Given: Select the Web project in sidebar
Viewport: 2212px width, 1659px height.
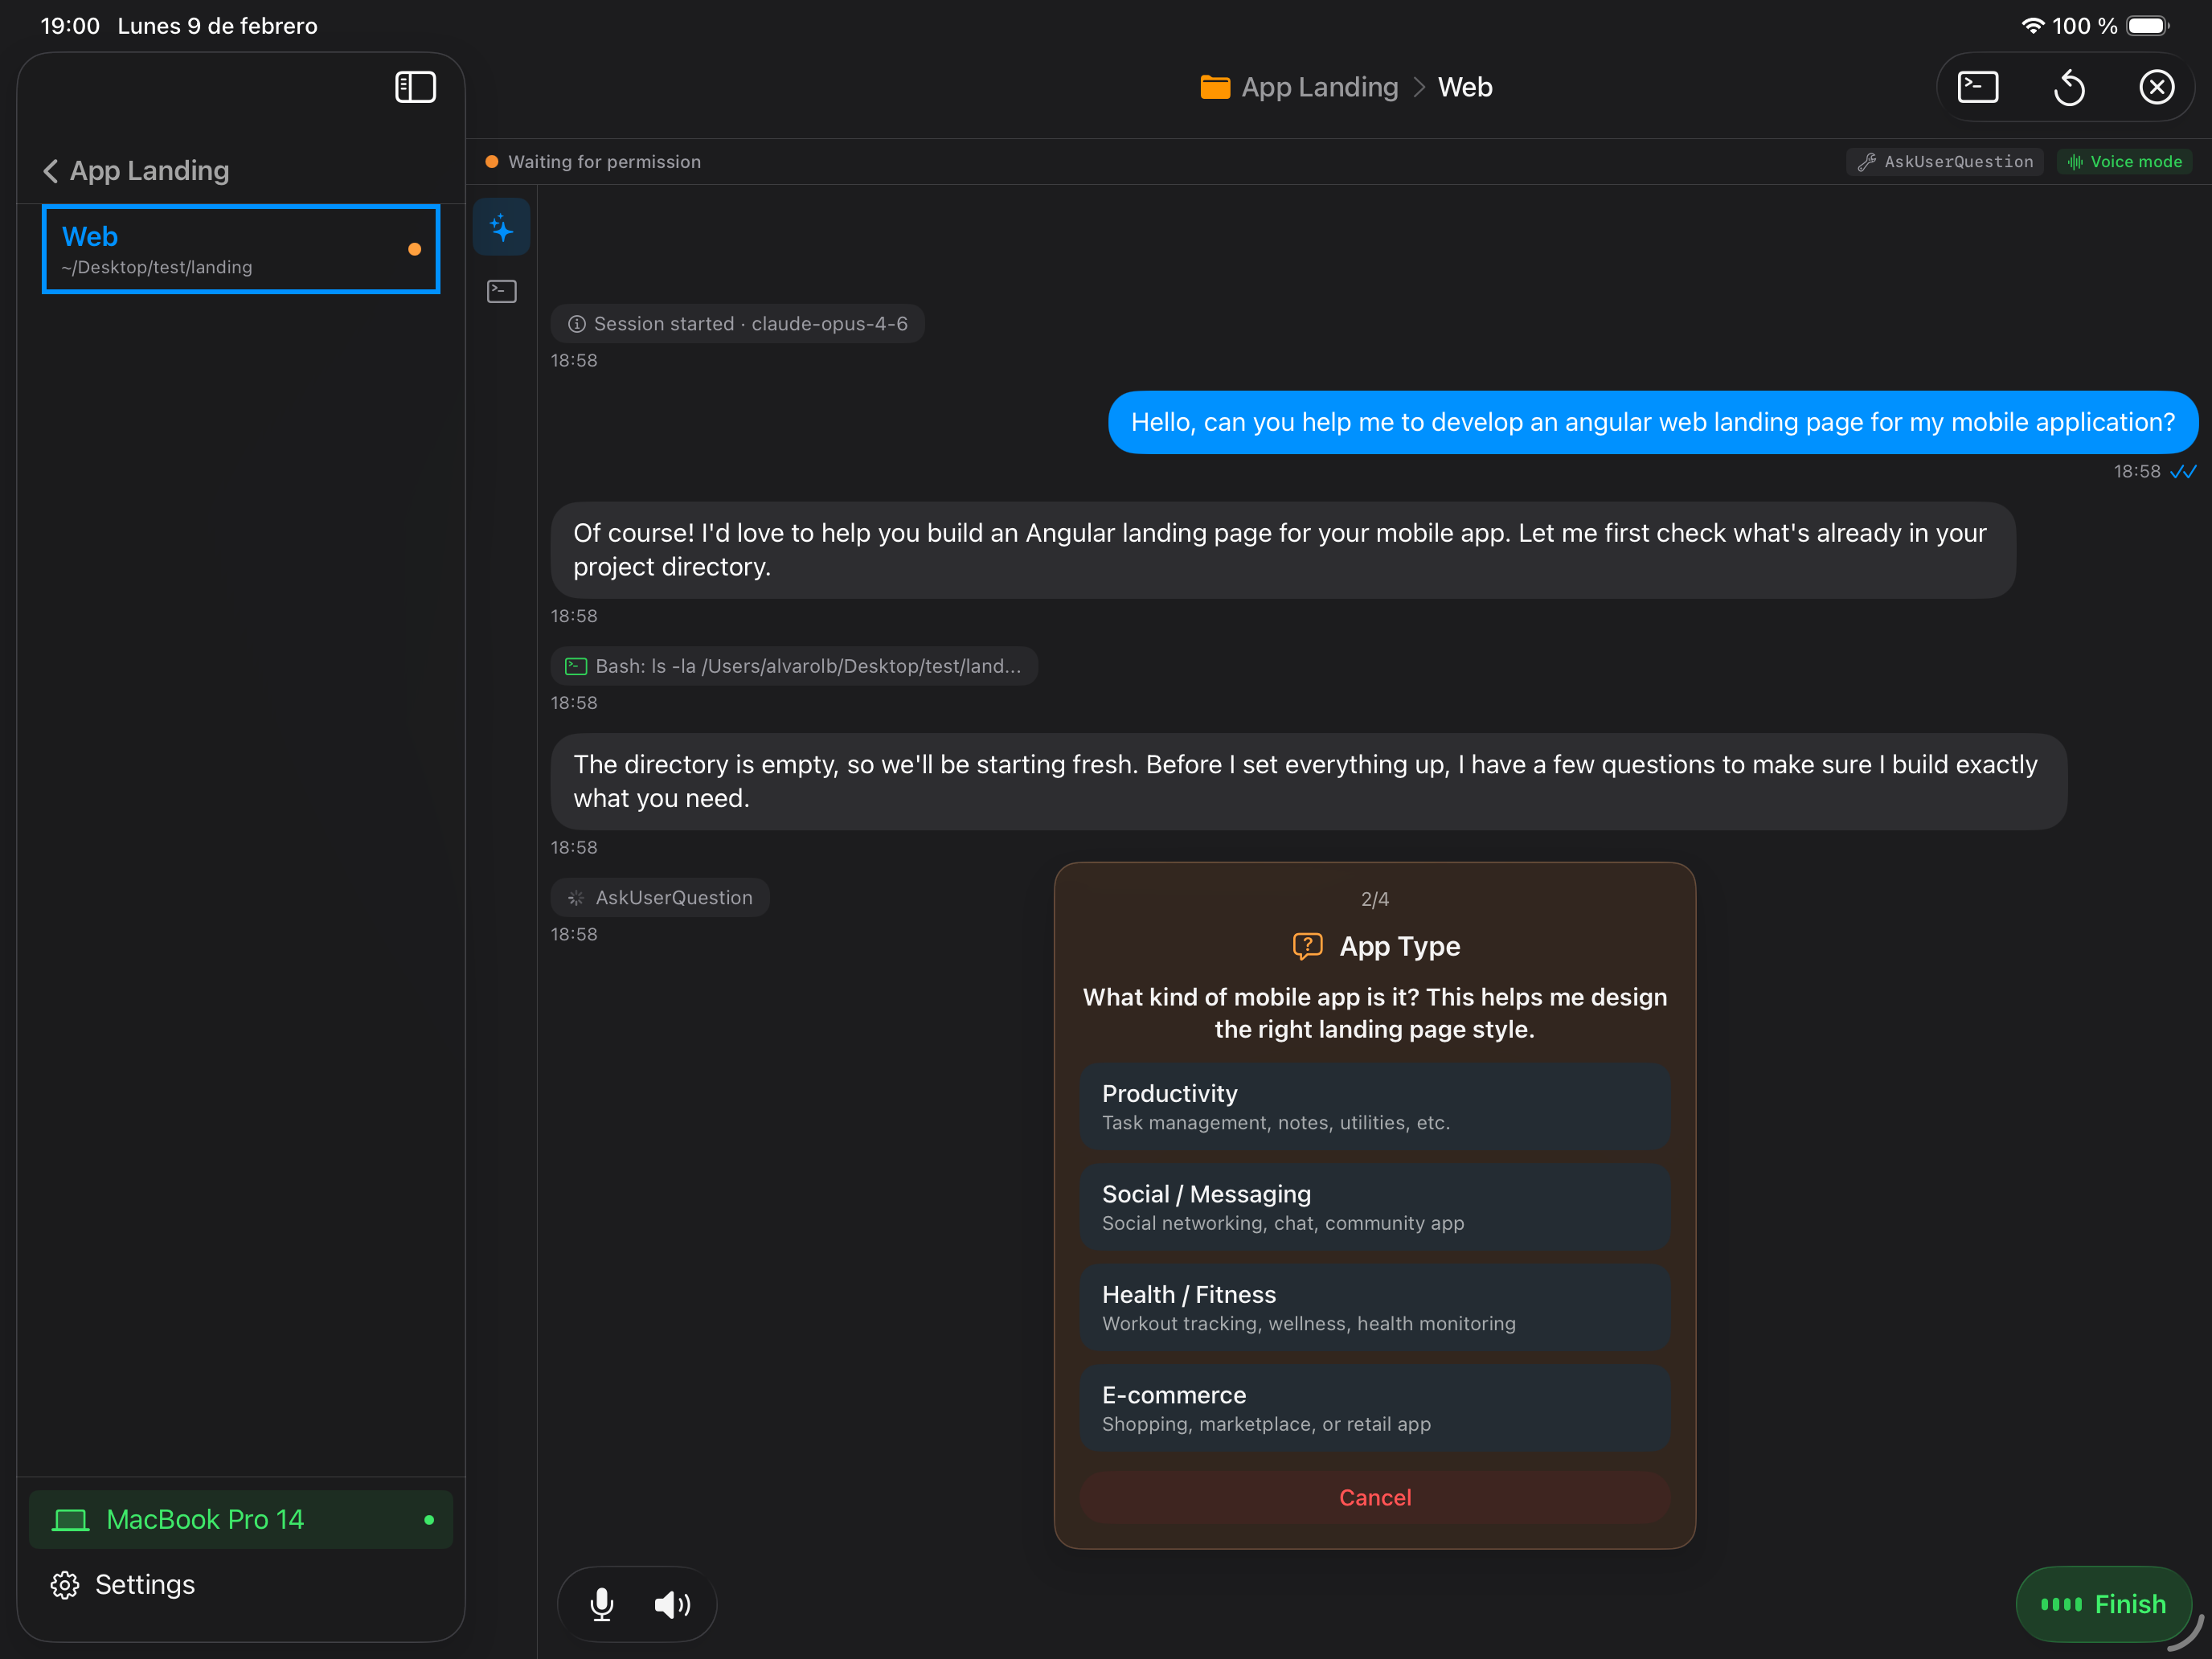Looking at the screenshot, I should [x=240, y=249].
